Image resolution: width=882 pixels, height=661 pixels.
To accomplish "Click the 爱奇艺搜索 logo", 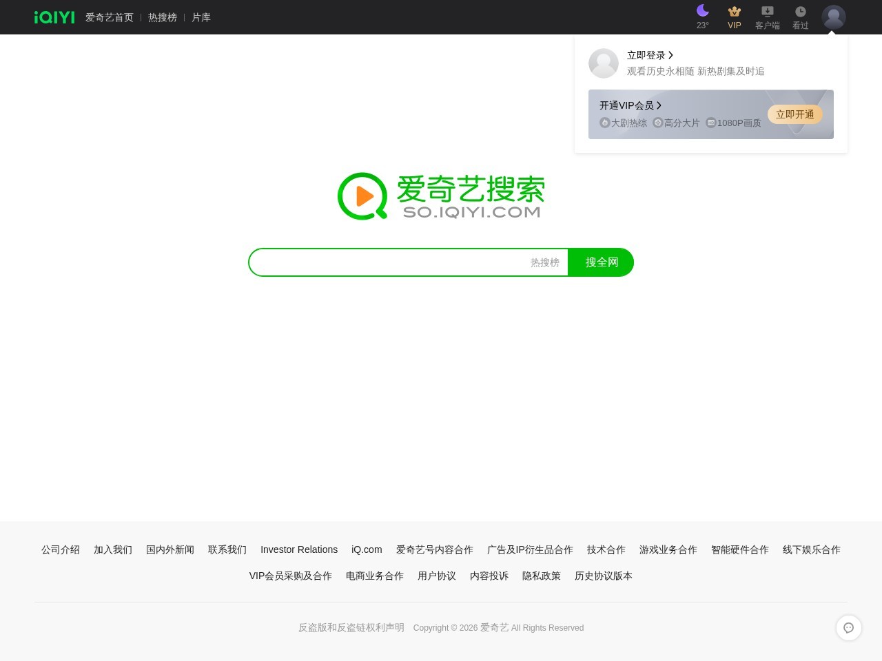I will (441, 196).
